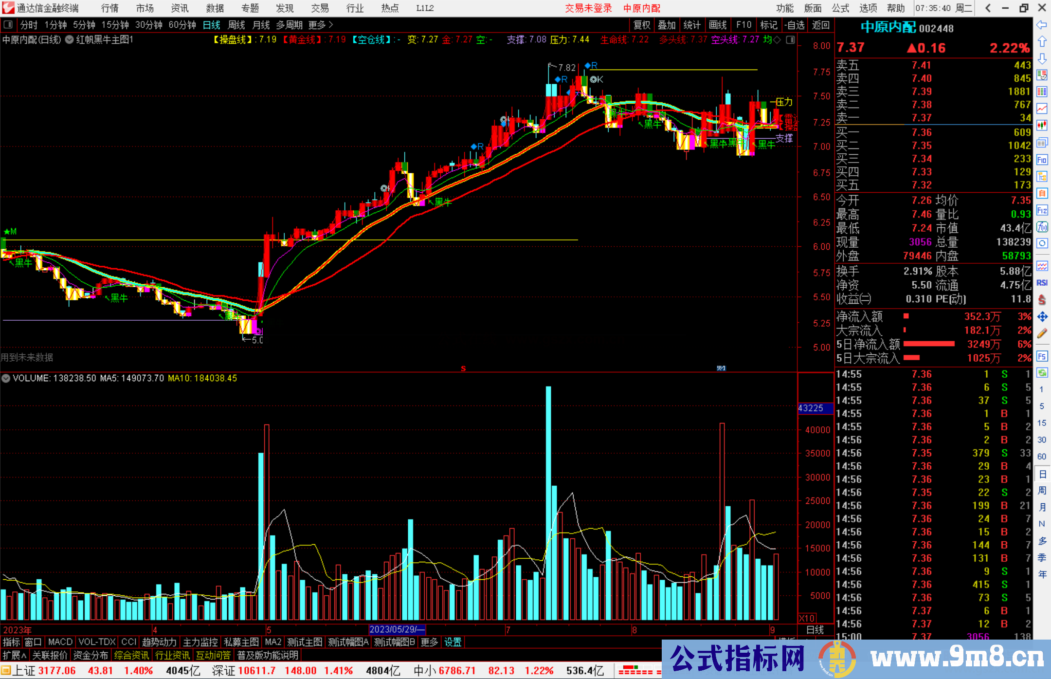Click the back arrow icon in right sidebar
This screenshot has height=679, width=1051.
click(1042, 25)
